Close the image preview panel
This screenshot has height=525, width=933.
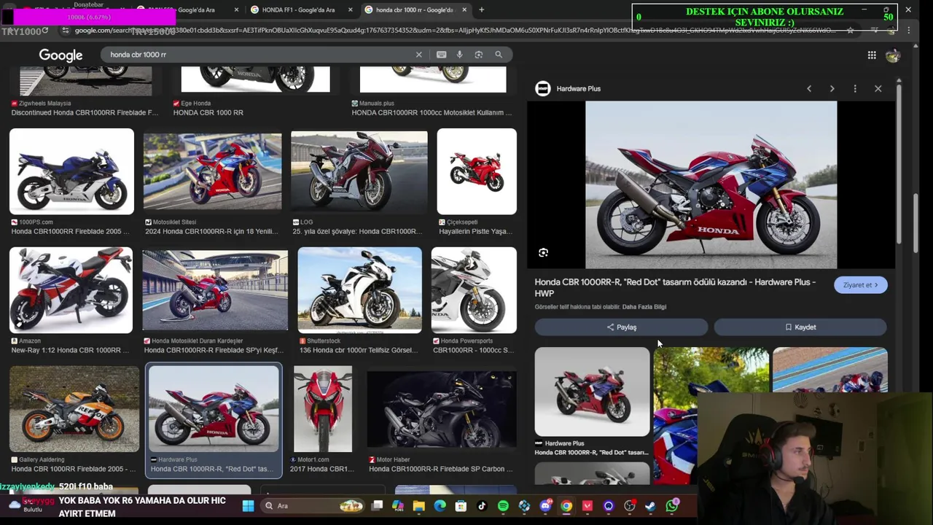point(878,89)
